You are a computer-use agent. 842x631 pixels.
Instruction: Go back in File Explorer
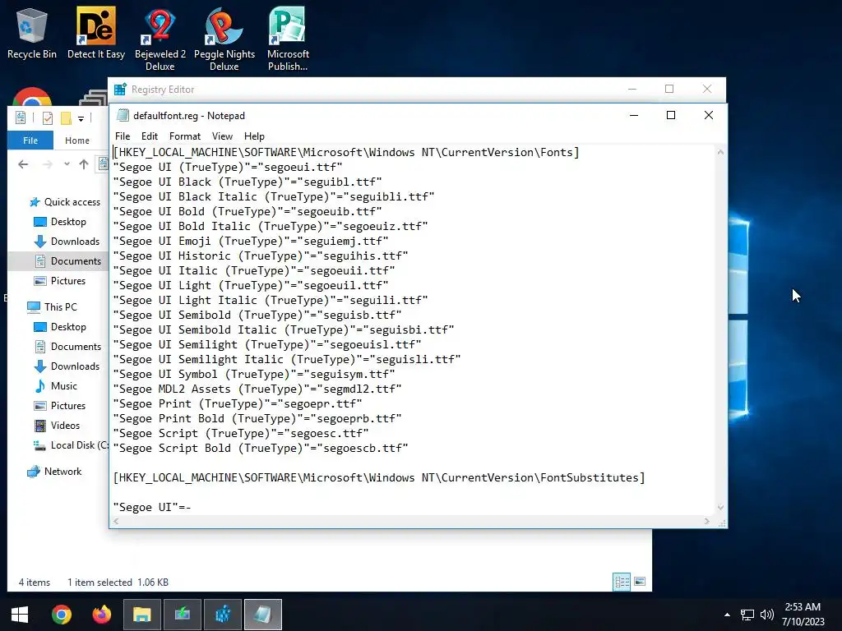tap(22, 164)
